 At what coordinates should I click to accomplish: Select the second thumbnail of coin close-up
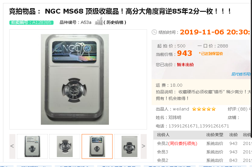pyautogui.click(x=65, y=146)
